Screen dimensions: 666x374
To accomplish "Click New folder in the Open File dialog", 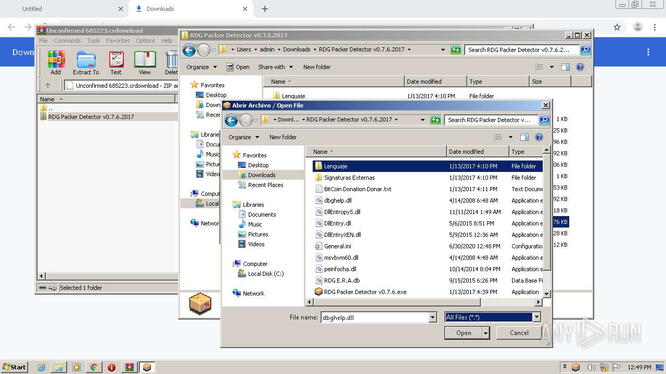I will coord(283,137).
